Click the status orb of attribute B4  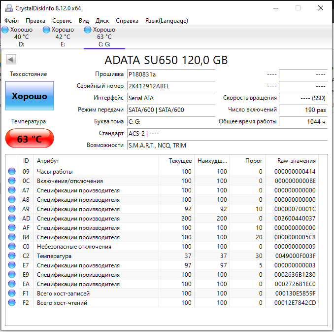[x=12, y=237]
